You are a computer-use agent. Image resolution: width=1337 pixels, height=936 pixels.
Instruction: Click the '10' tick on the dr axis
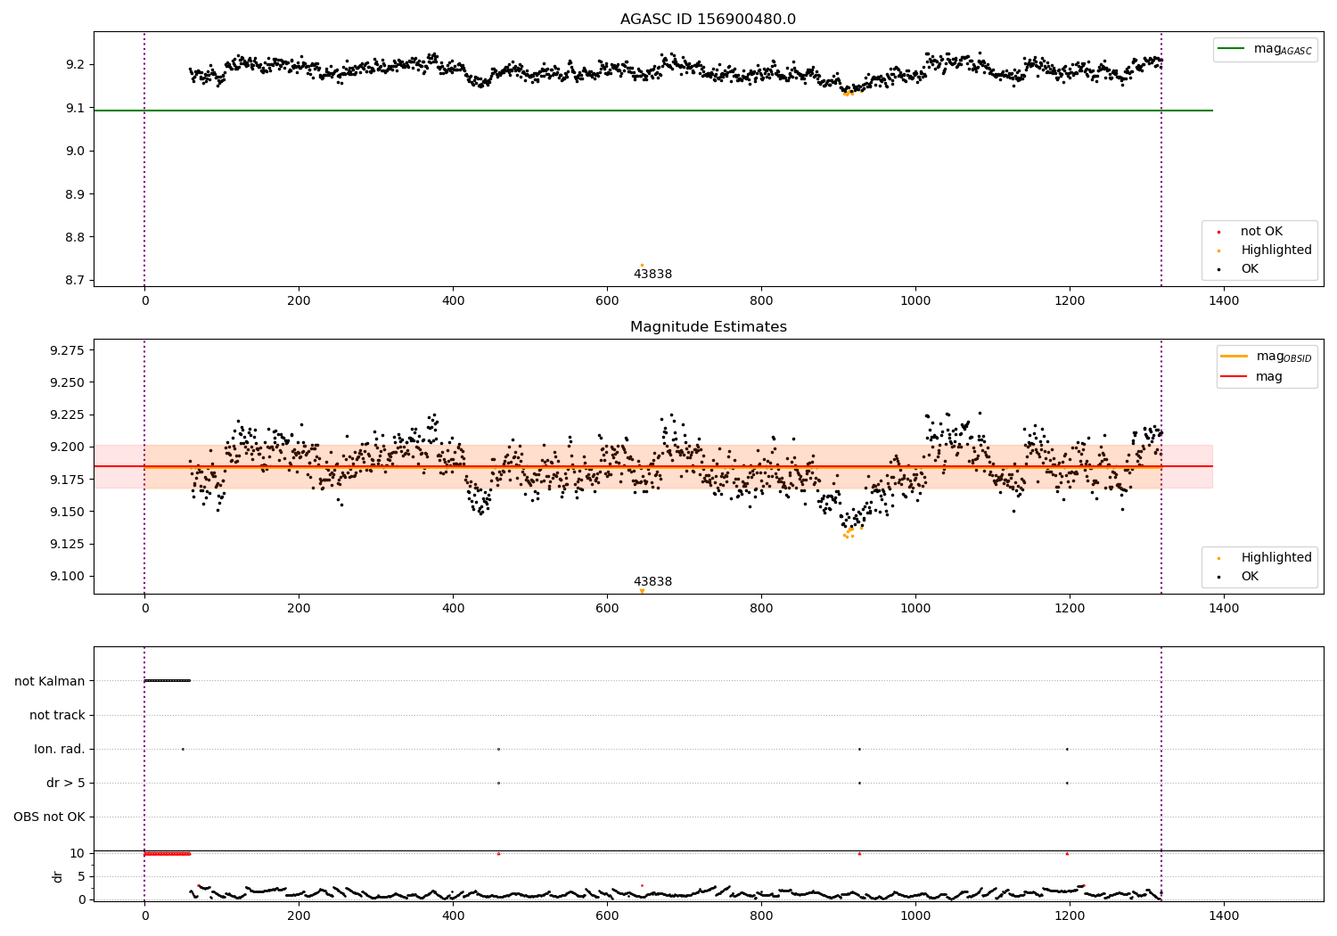click(x=78, y=853)
